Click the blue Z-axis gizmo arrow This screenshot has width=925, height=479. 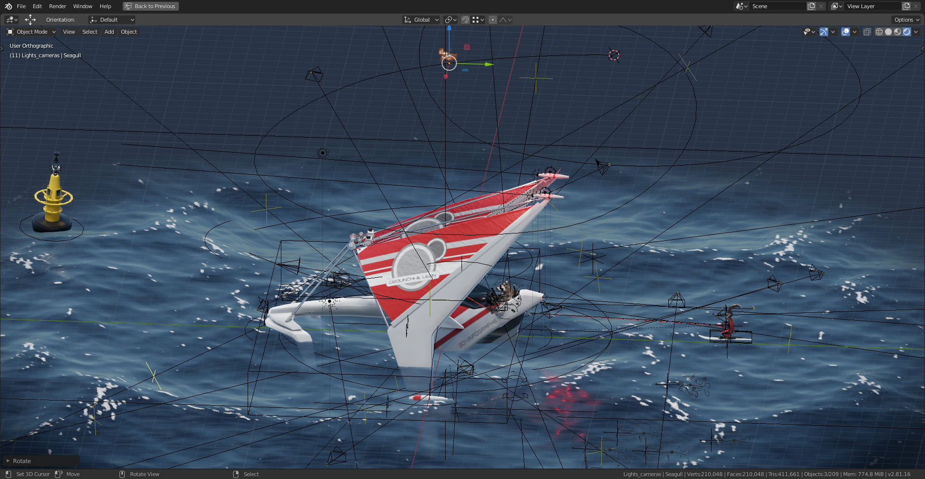click(x=449, y=29)
